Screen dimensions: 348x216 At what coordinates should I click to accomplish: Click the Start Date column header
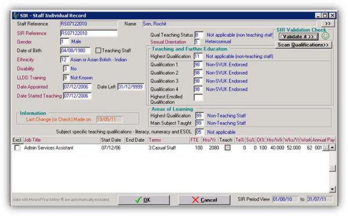pyautogui.click(x=113, y=140)
